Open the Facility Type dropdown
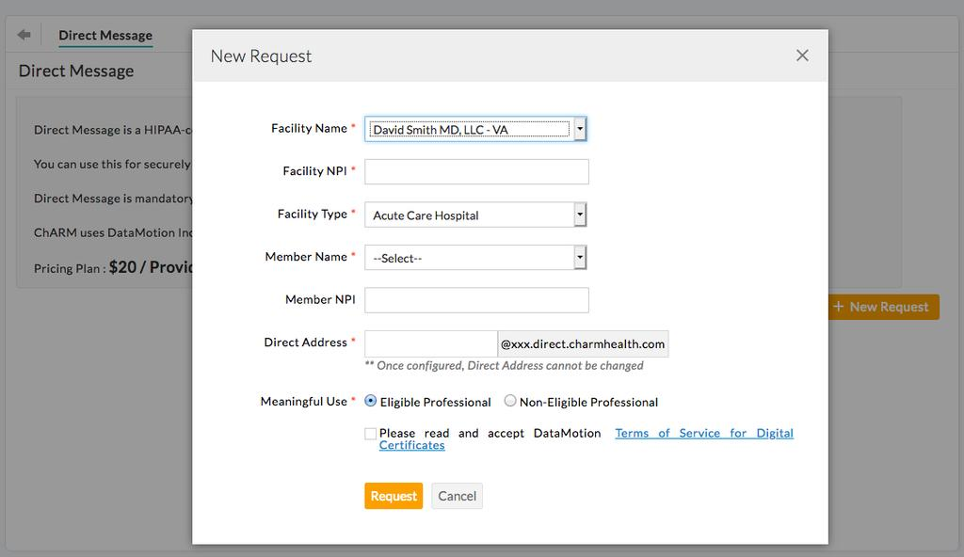The image size is (964, 557). click(x=578, y=214)
